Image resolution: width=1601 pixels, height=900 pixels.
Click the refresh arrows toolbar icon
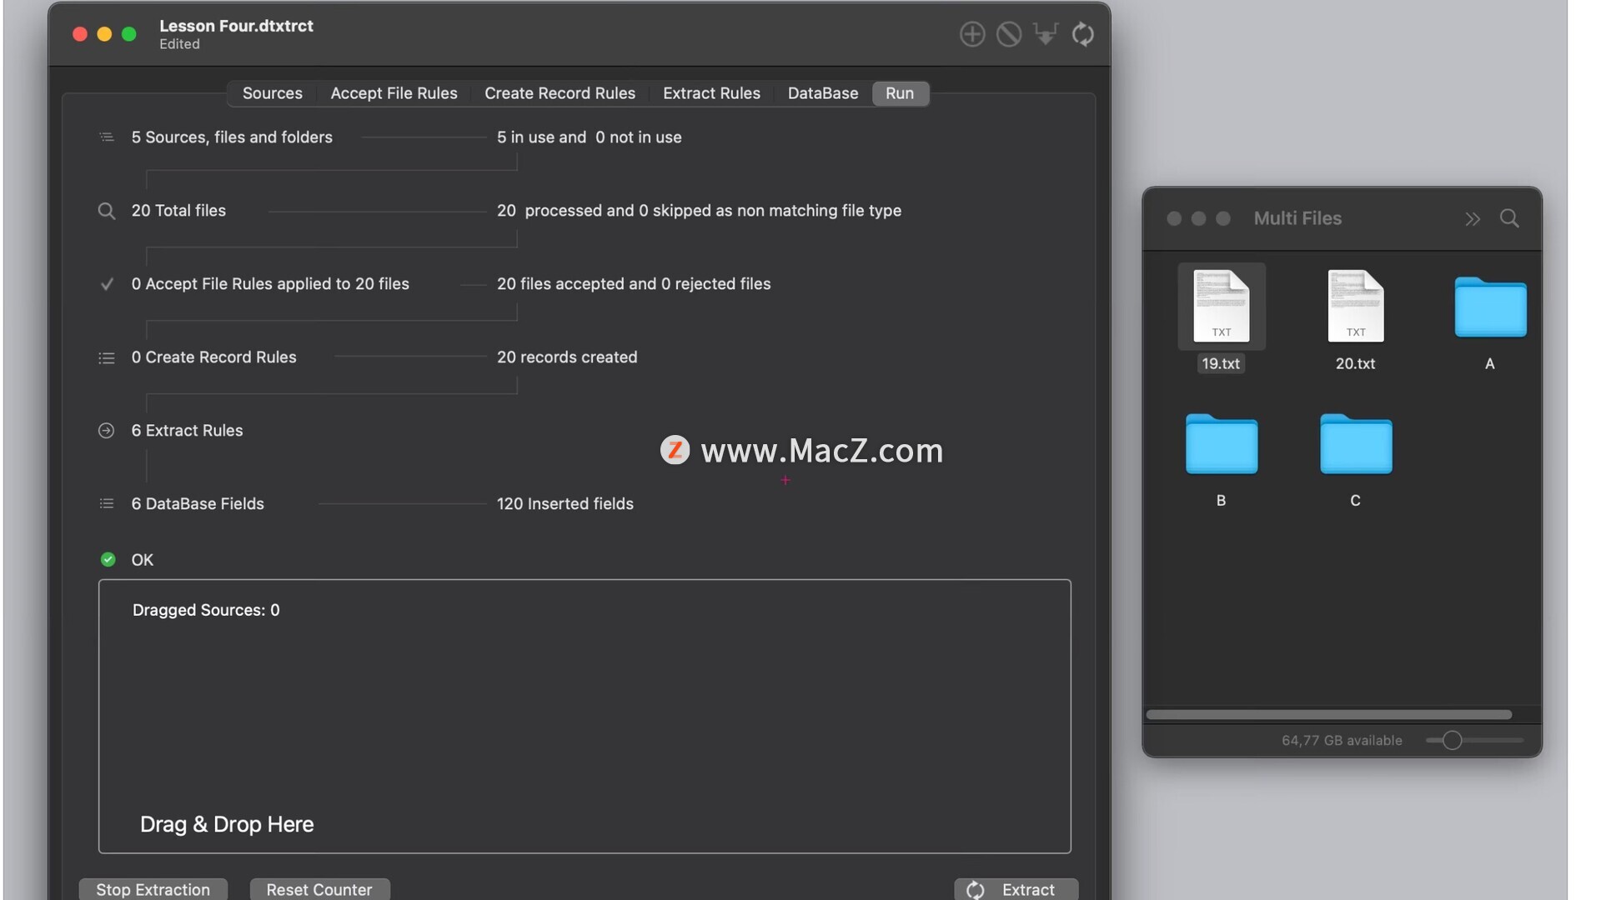[x=1083, y=34]
